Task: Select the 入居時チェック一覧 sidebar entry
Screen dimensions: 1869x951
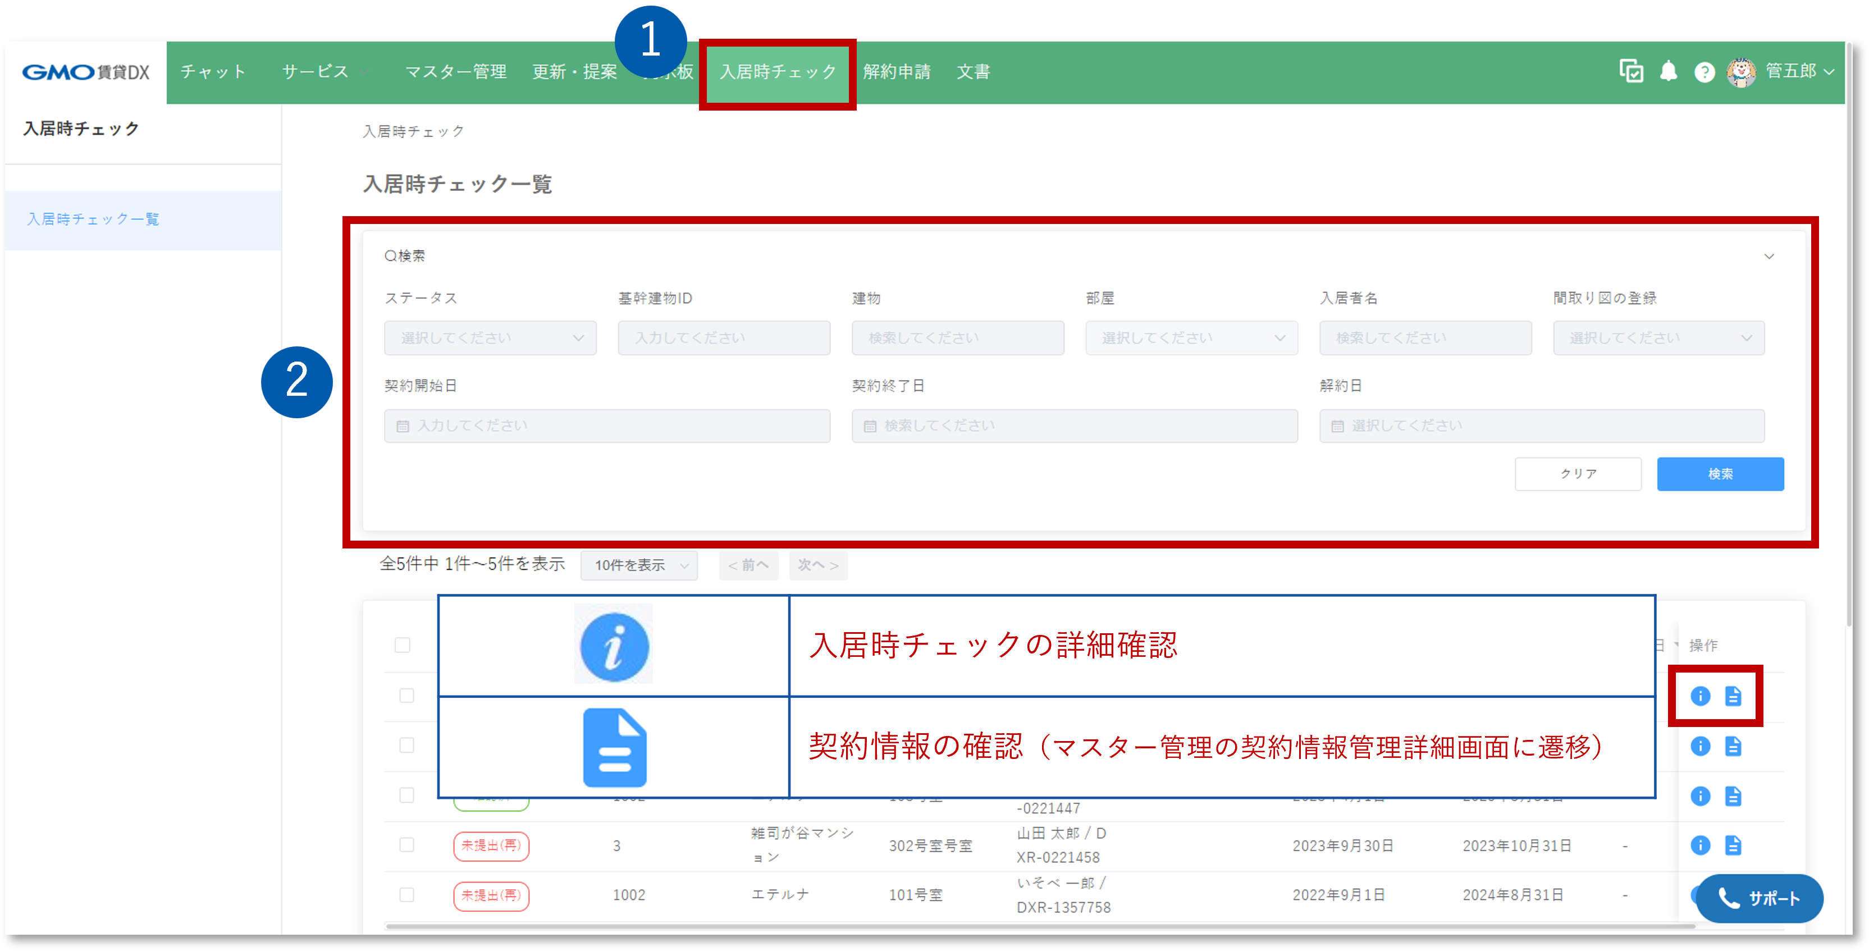Action: (94, 220)
